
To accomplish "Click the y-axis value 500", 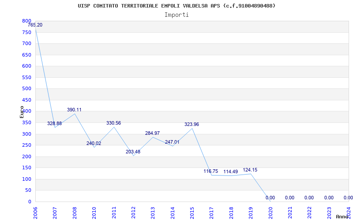I will [x=26, y=89].
